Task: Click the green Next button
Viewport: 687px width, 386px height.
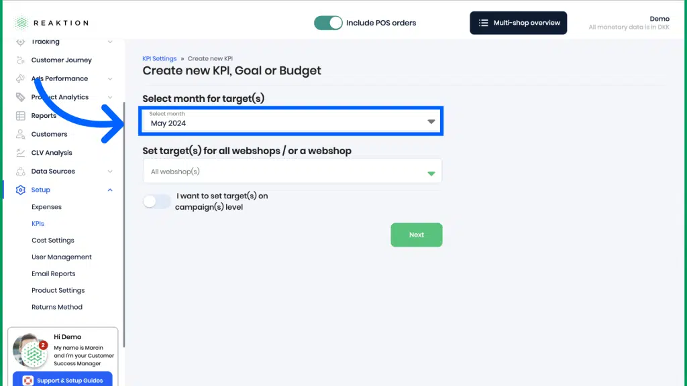Action: click(x=417, y=235)
